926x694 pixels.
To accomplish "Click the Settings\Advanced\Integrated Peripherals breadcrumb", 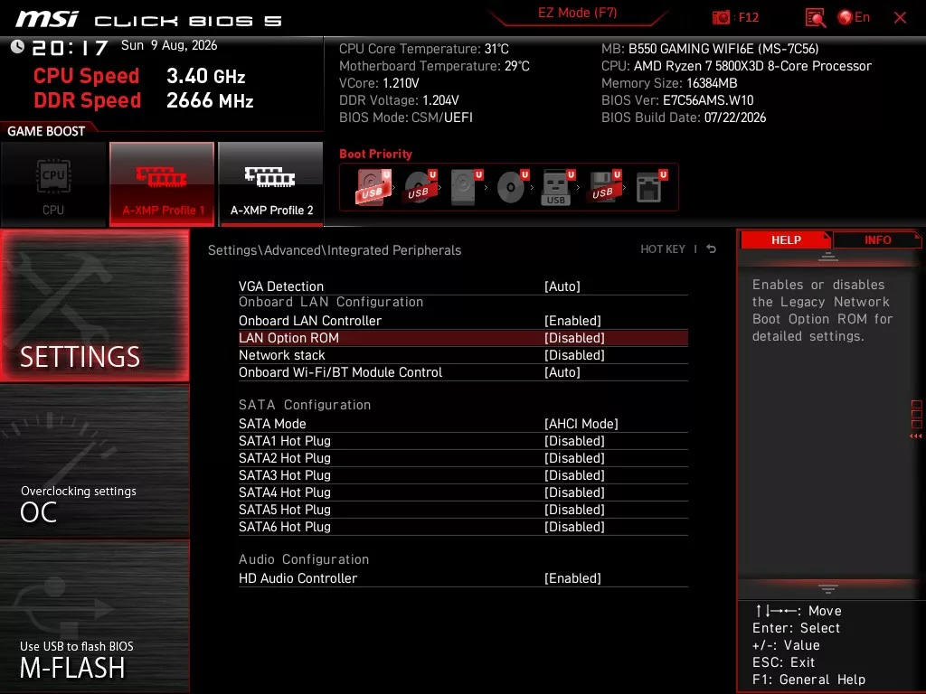I will pos(335,250).
